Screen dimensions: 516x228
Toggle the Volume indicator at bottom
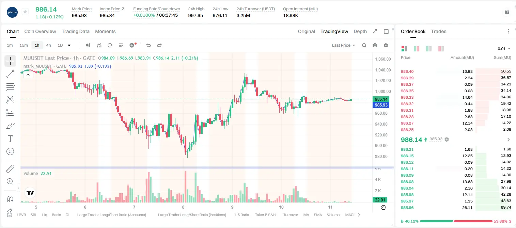pyautogui.click(x=333, y=215)
